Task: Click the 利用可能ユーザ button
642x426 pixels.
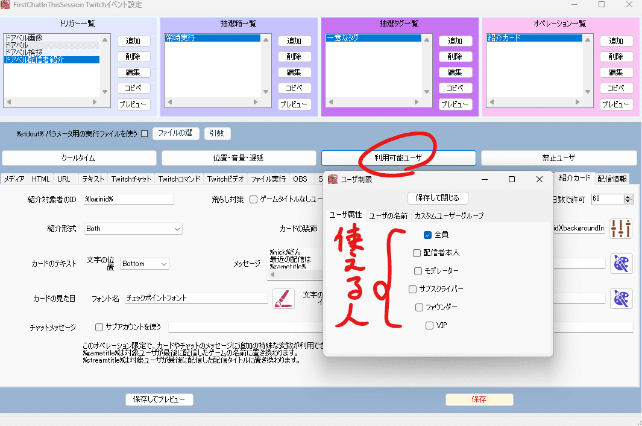Action: pyautogui.click(x=398, y=158)
